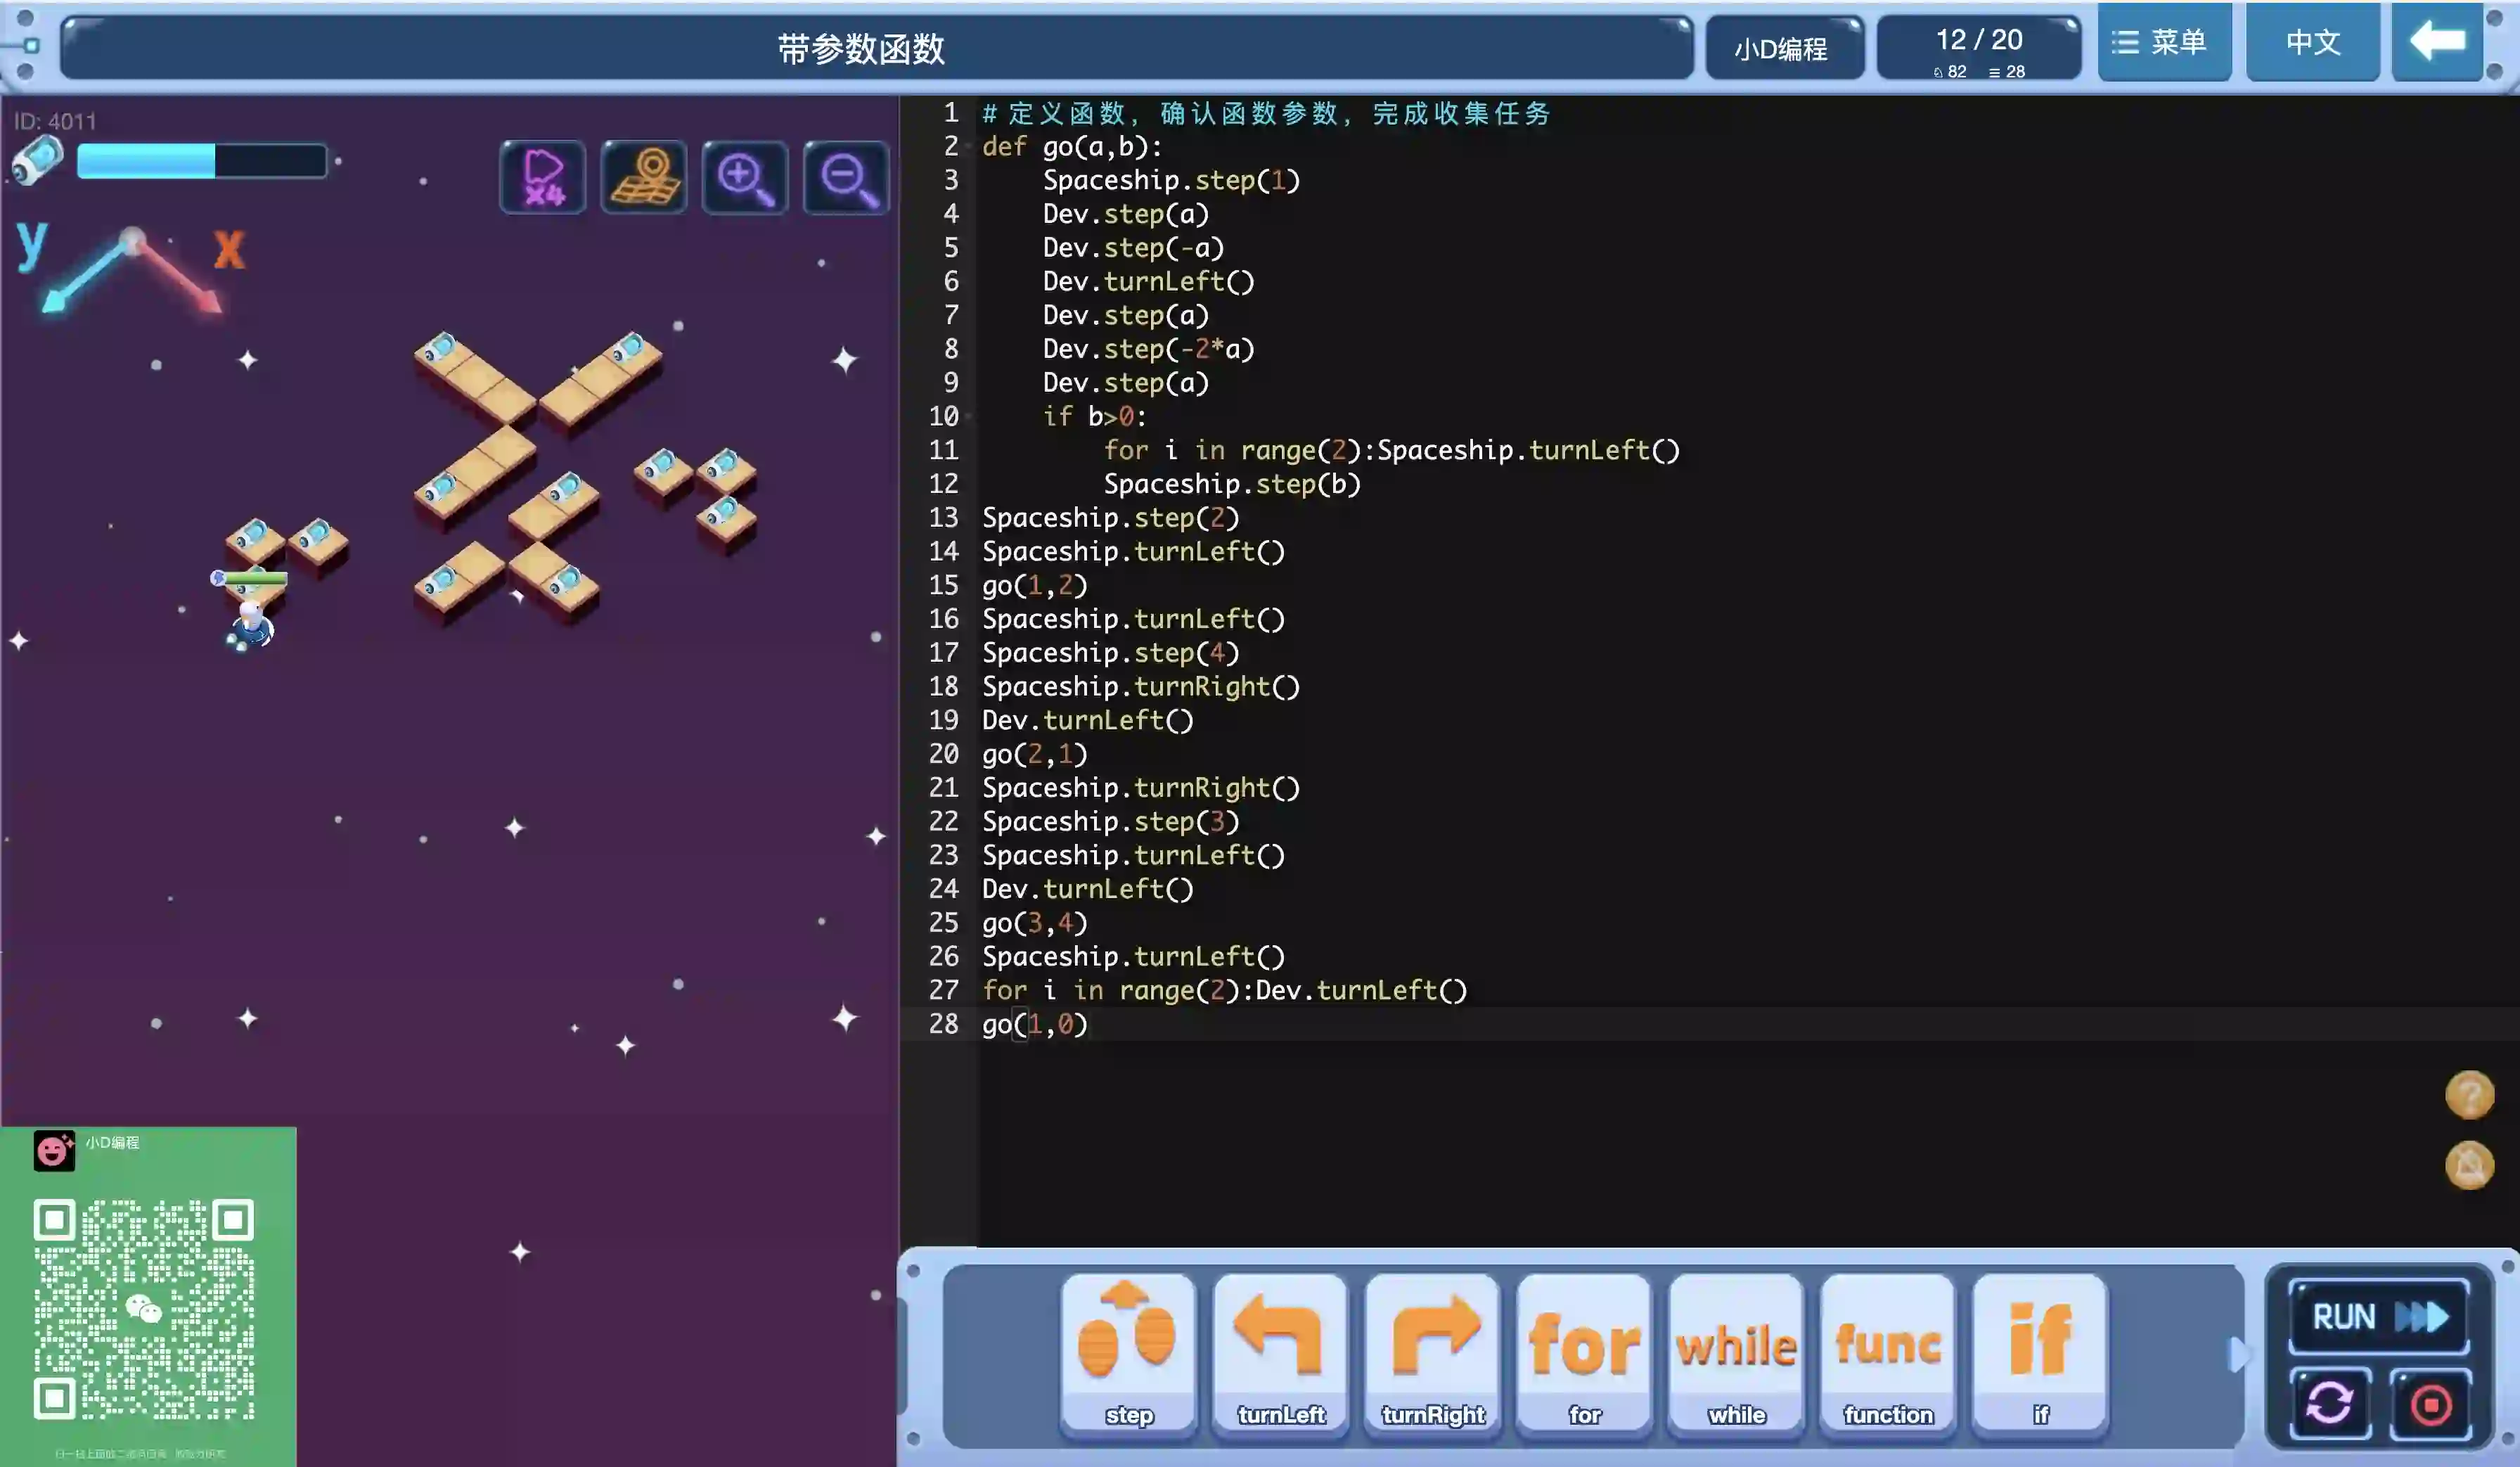Screen dimensions: 2520x1467
Task: Open the 菜单 menu
Action: pos(2163,42)
